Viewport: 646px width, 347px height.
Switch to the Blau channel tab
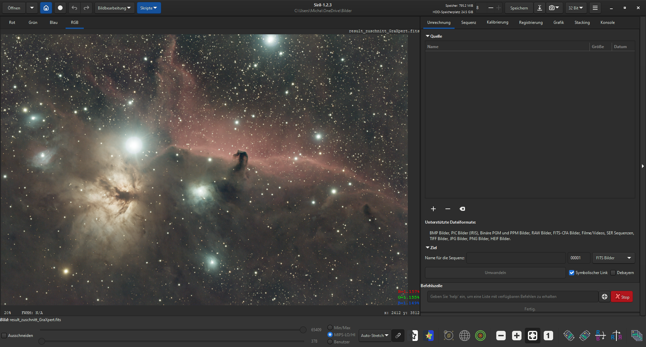(53, 23)
